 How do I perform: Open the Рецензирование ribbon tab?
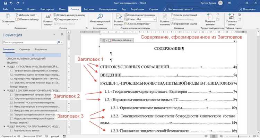pyautogui.click(x=108, y=9)
